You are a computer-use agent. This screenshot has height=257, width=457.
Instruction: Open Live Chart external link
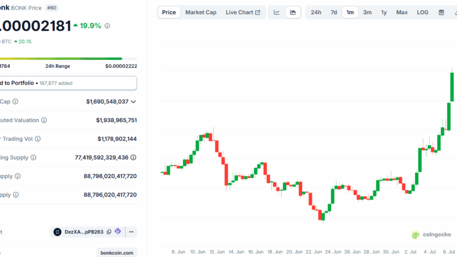(x=243, y=12)
